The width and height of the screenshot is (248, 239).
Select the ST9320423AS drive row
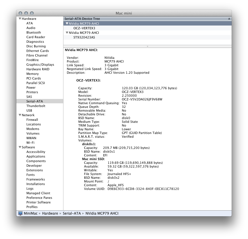click(148, 37)
